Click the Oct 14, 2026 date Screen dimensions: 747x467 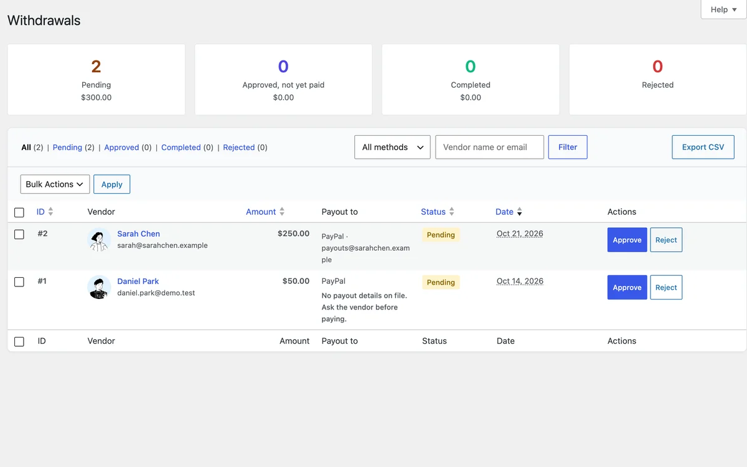tap(520, 281)
